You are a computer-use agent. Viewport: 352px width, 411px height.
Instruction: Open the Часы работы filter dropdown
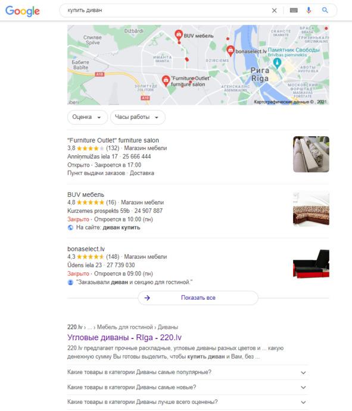(x=138, y=117)
